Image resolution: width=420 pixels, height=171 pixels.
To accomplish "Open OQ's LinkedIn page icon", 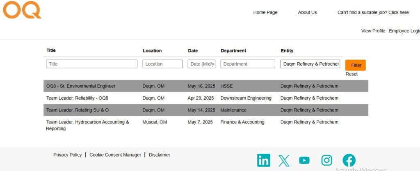I will tap(264, 160).
